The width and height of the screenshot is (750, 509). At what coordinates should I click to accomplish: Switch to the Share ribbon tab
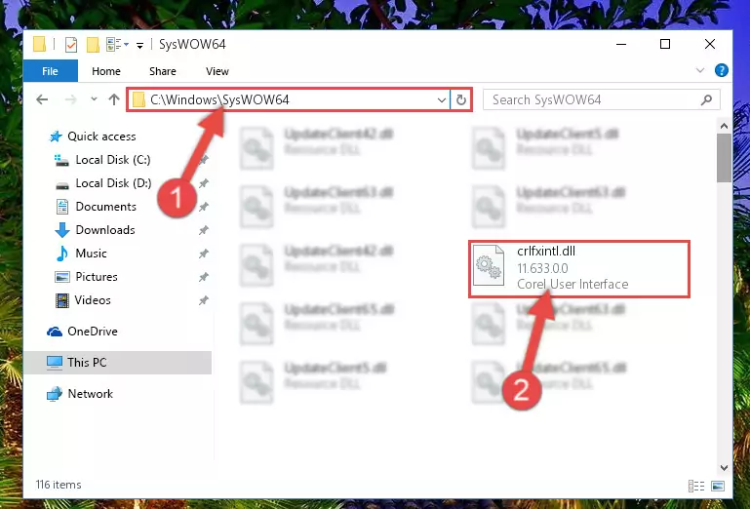tap(163, 71)
